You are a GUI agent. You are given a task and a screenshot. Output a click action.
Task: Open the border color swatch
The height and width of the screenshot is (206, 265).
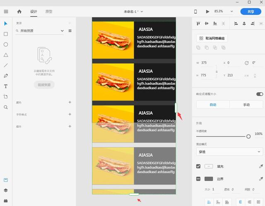click(x=209, y=179)
